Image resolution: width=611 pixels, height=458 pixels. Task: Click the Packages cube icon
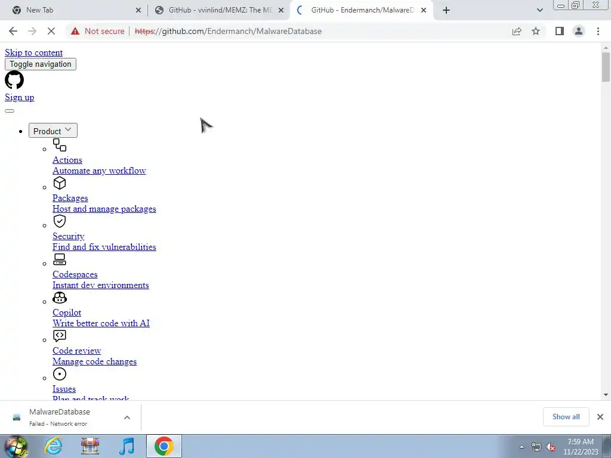60,183
